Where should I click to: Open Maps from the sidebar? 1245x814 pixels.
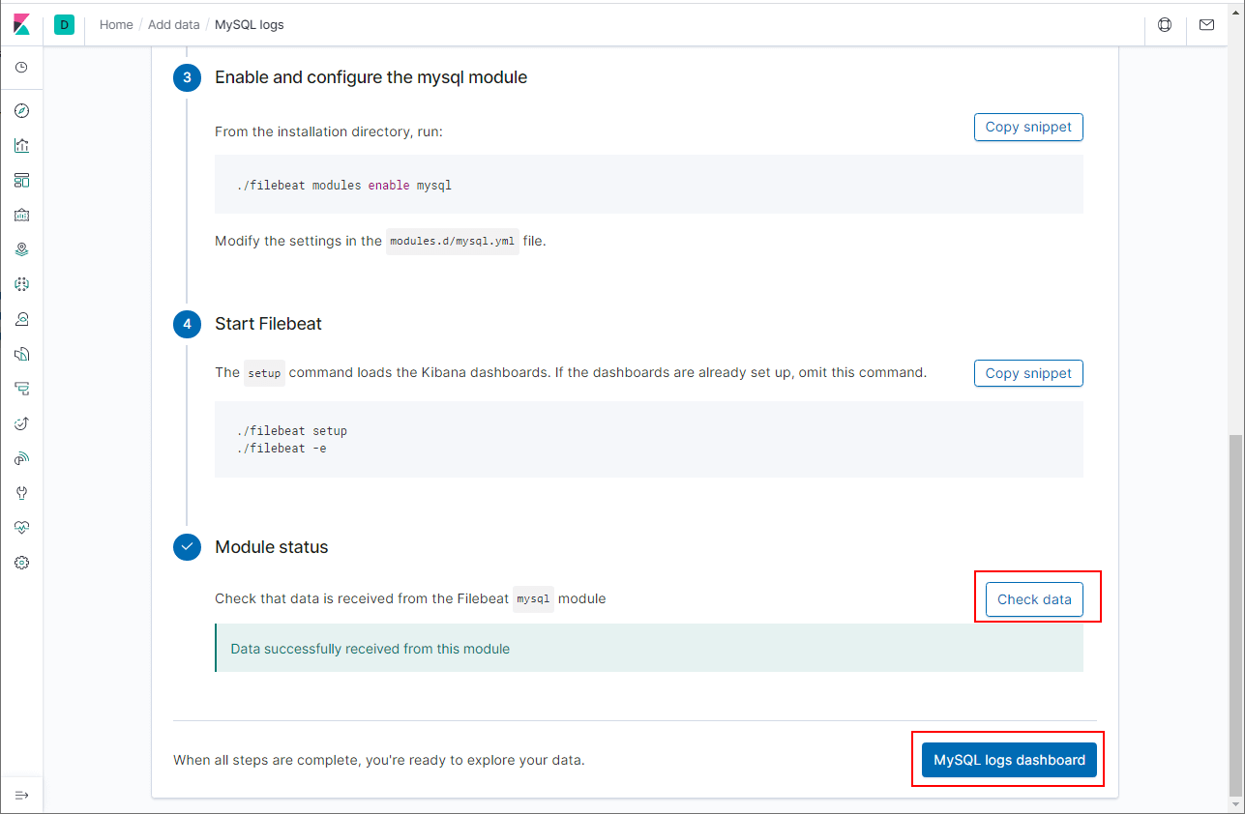click(22, 249)
